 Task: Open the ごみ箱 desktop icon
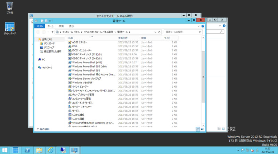click(10, 8)
